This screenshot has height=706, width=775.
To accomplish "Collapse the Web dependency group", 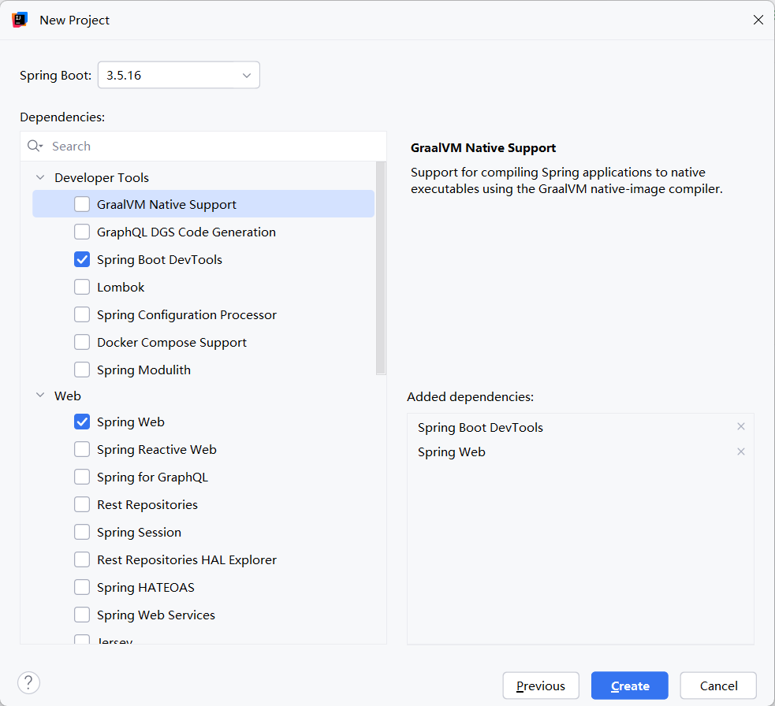I will pos(40,396).
